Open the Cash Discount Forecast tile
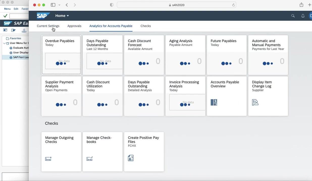Viewport: 312px width, 181px height. [144, 55]
